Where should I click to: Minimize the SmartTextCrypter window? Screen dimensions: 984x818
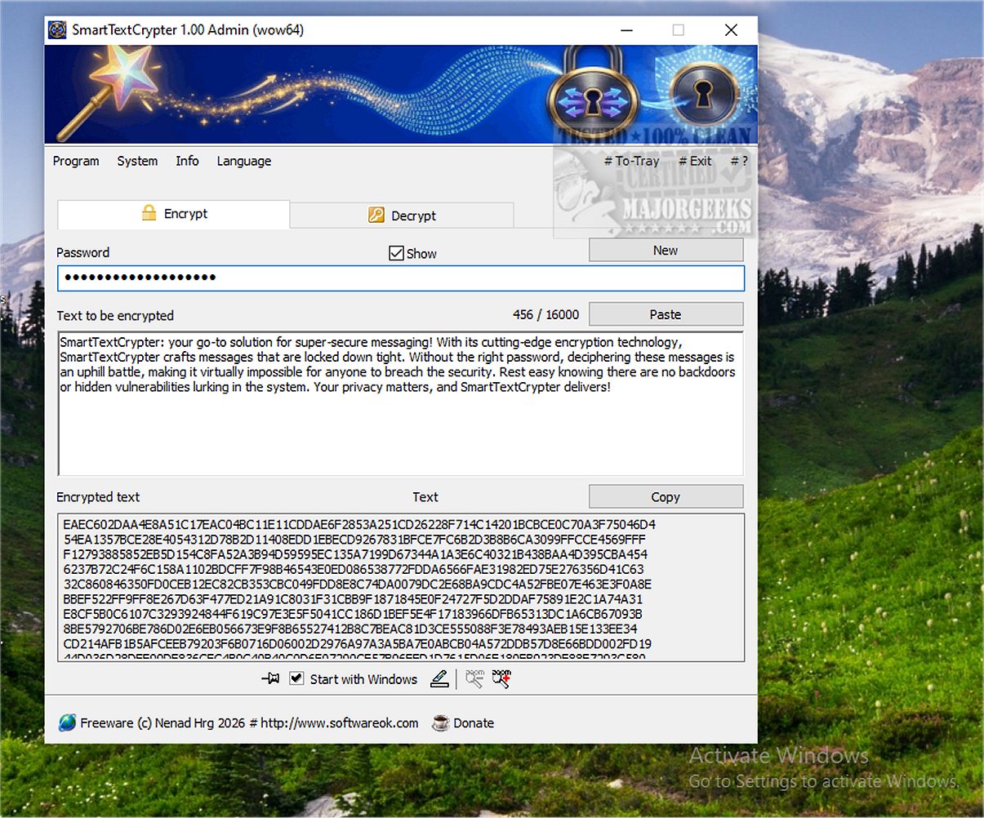(627, 30)
